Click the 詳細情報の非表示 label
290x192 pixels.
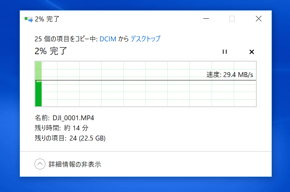pos(75,164)
